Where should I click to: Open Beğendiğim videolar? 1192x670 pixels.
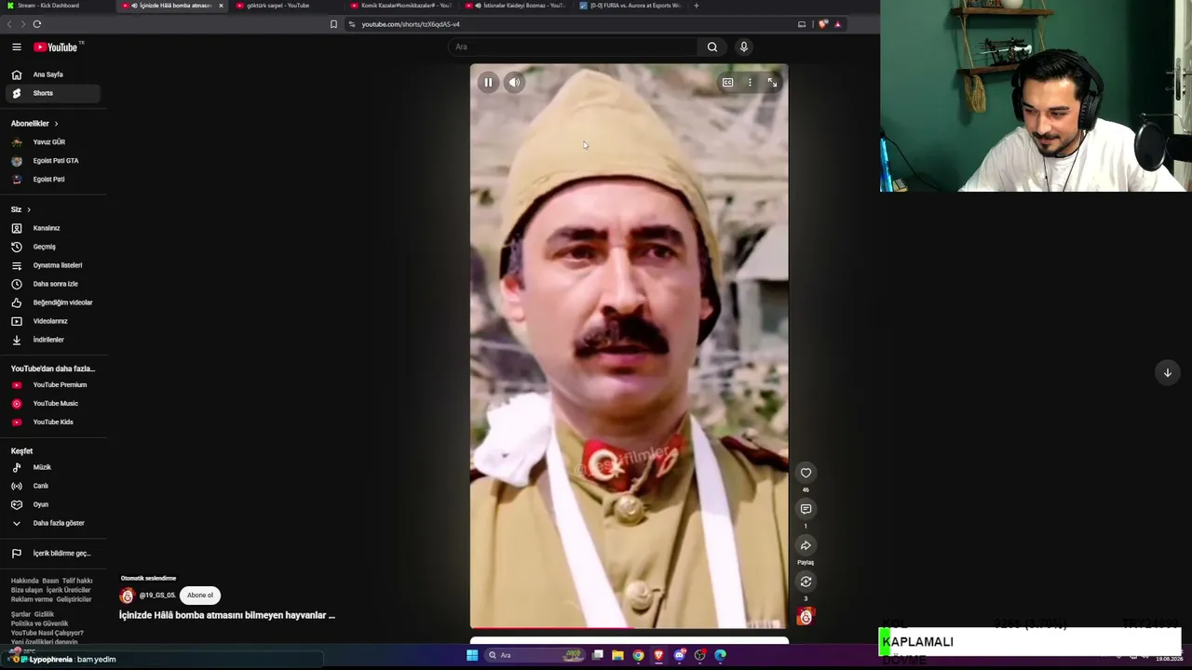coord(53,302)
